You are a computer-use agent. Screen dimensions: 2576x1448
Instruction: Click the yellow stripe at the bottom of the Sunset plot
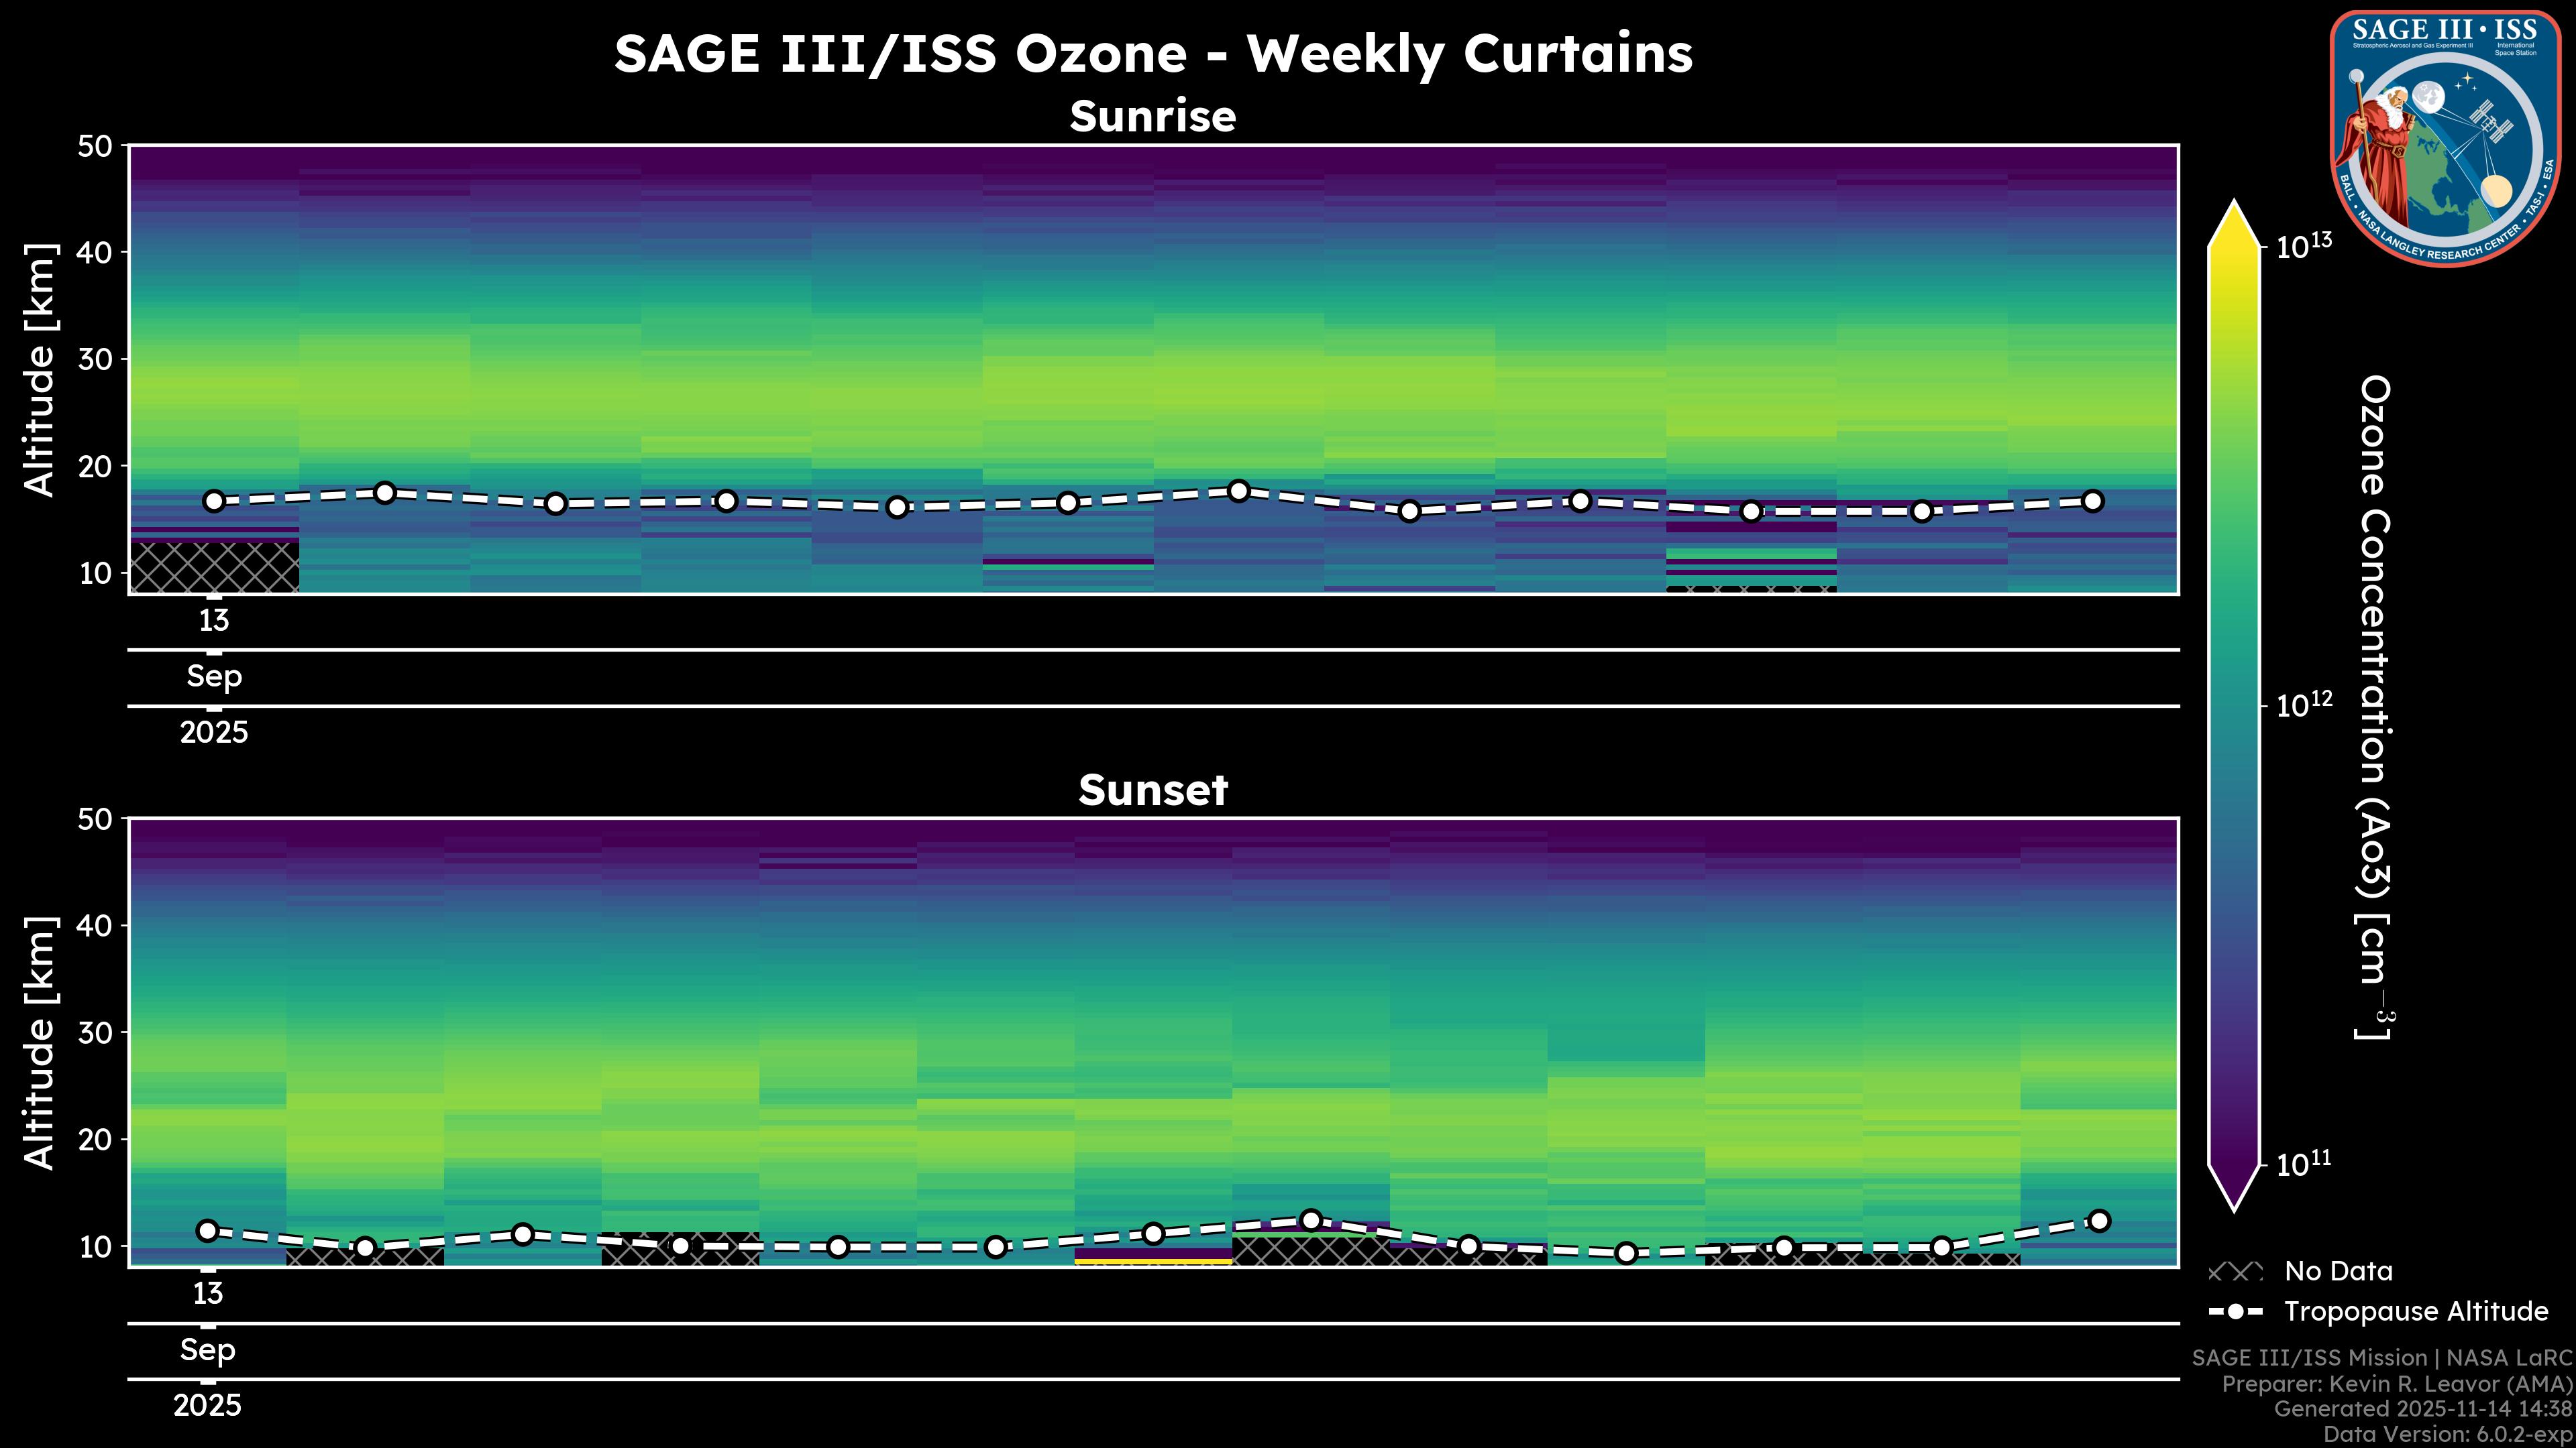point(1153,1262)
